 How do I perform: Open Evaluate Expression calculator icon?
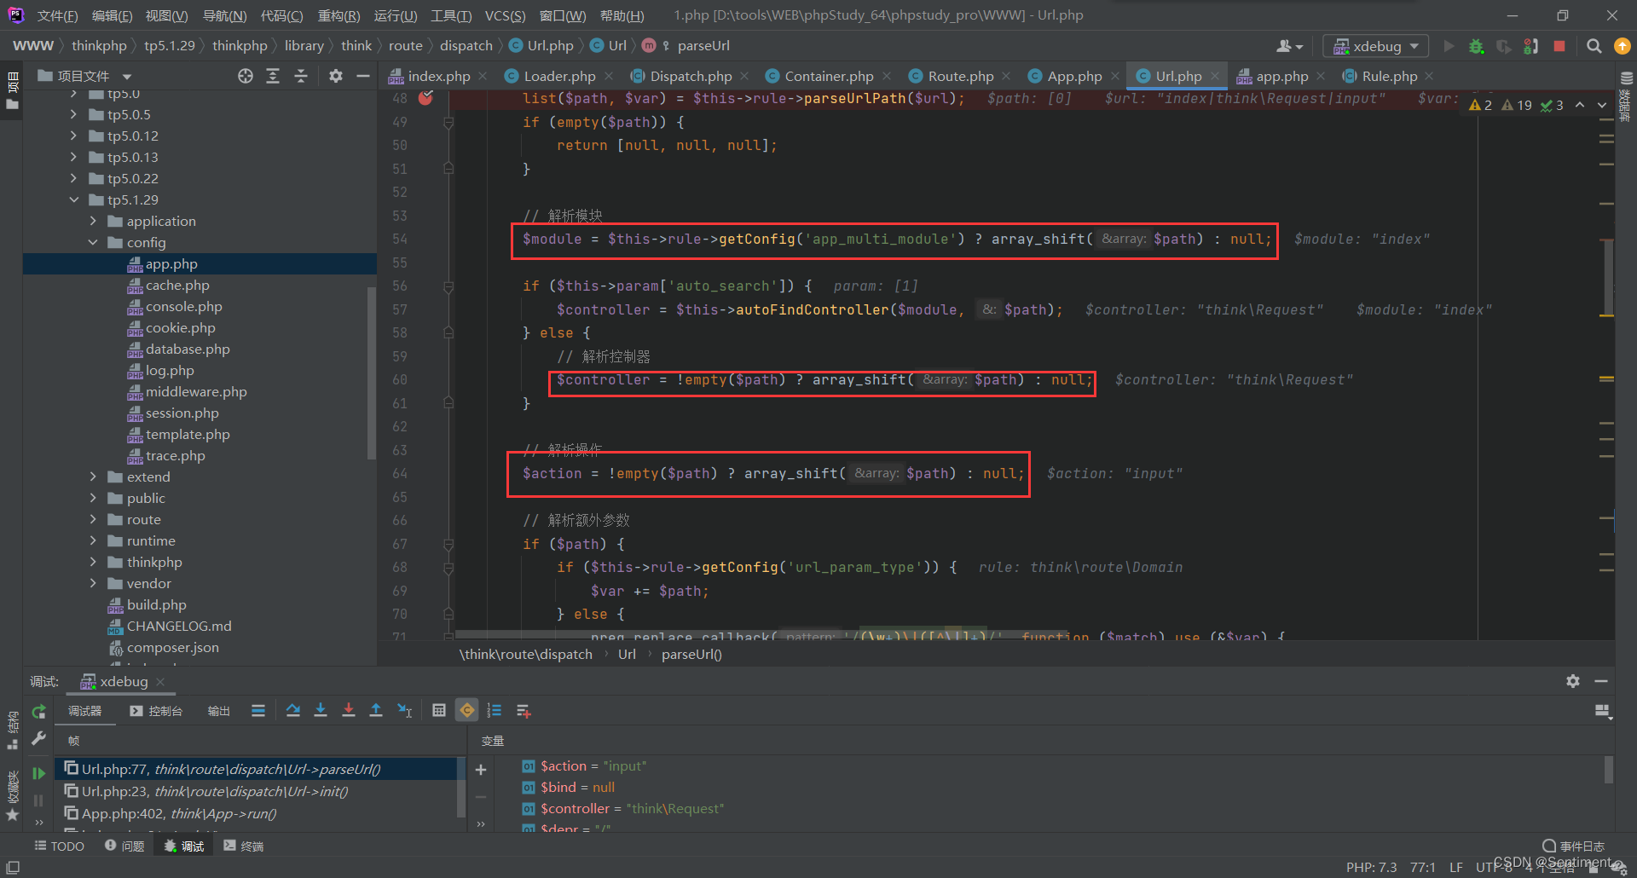pyautogui.click(x=439, y=710)
